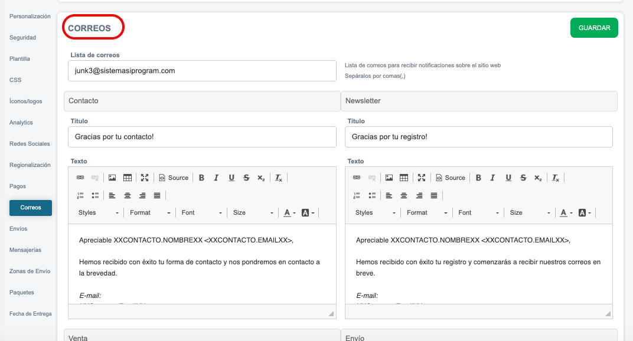Open Size dropdown in Newsletter editor
Viewport: 633px width, 341px height.
(x=530, y=212)
